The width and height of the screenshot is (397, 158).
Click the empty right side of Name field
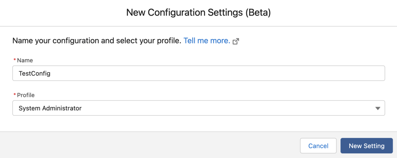tap(311, 73)
